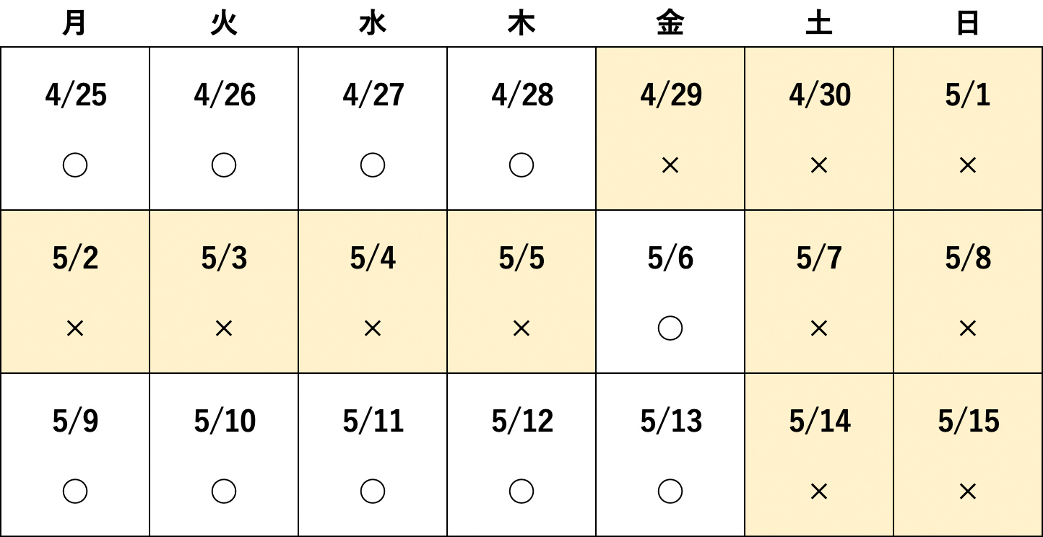Select the 5/10 date label
The width and height of the screenshot is (1043, 537).
[224, 422]
